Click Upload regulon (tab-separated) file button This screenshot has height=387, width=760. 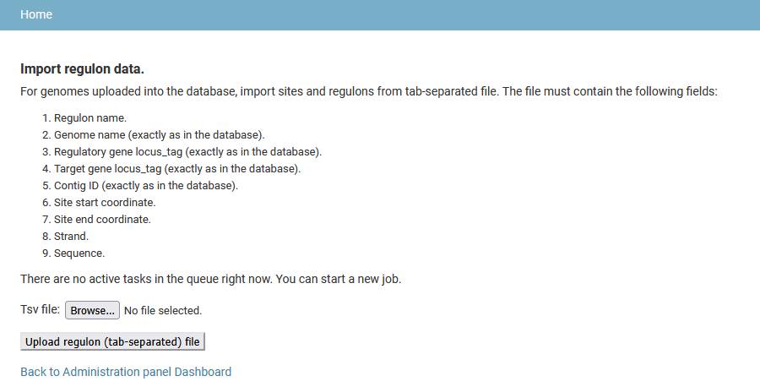[x=112, y=342]
